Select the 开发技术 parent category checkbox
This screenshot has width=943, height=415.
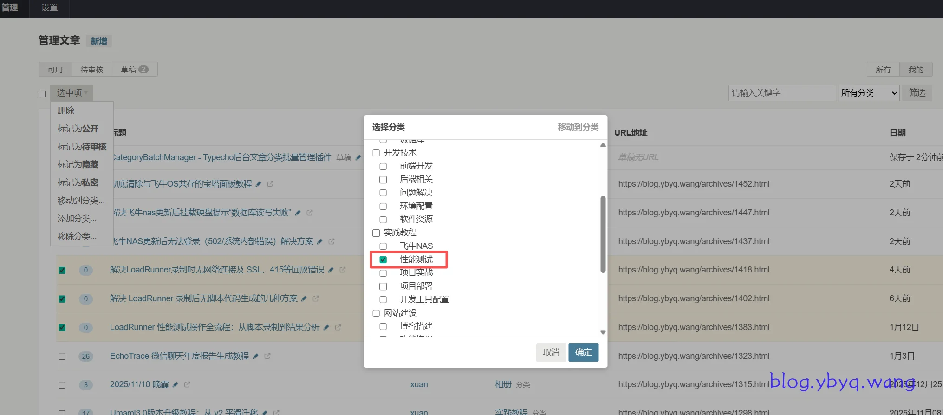[376, 153]
